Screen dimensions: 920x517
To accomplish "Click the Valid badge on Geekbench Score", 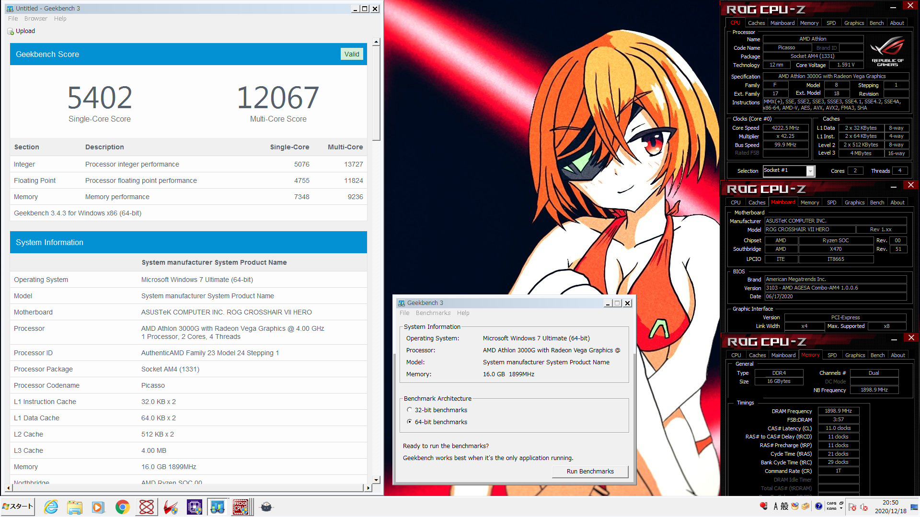I will [352, 54].
